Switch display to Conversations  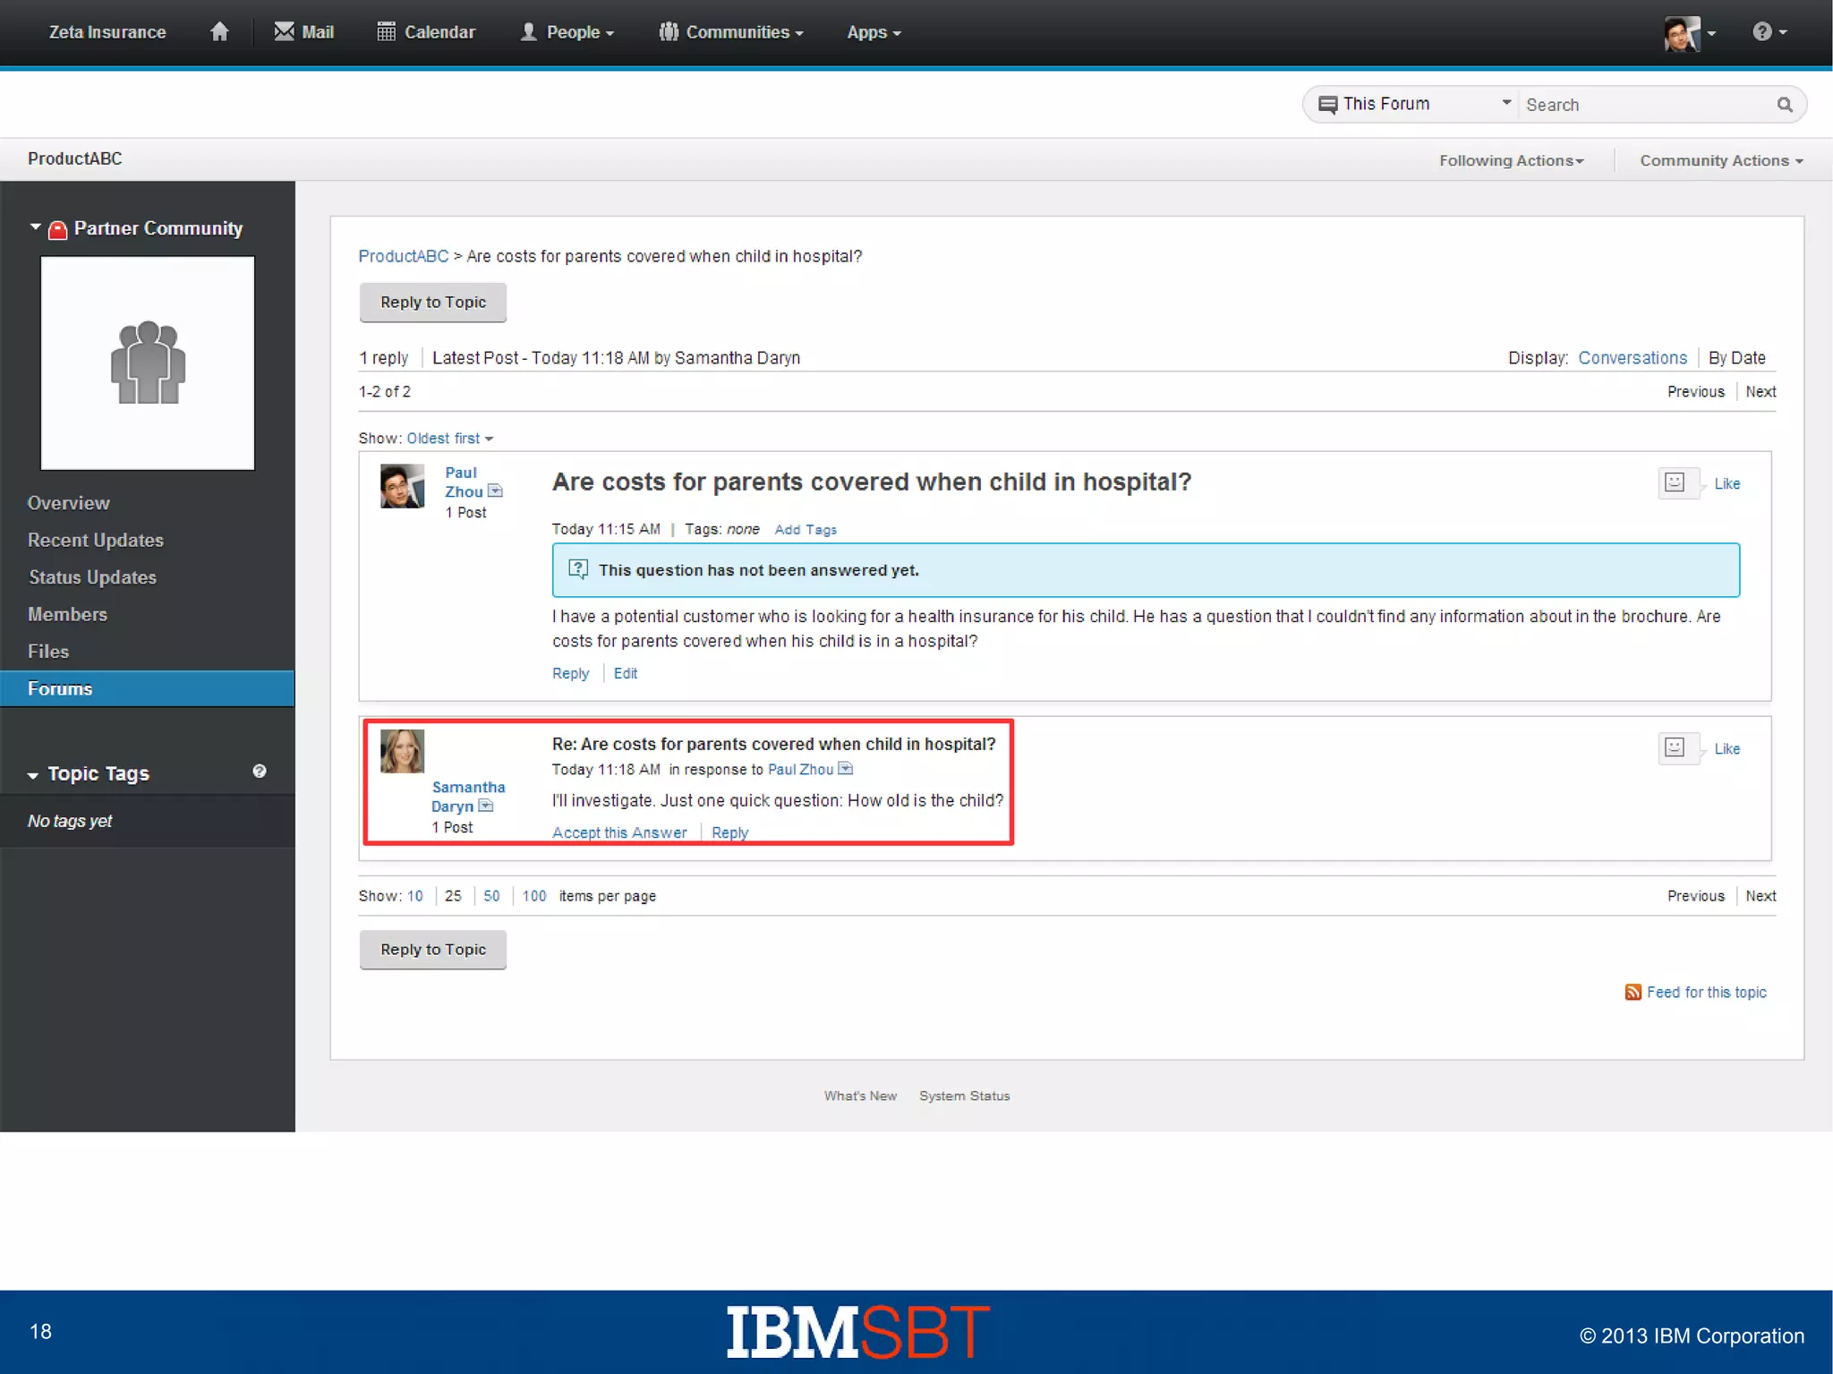click(1632, 358)
